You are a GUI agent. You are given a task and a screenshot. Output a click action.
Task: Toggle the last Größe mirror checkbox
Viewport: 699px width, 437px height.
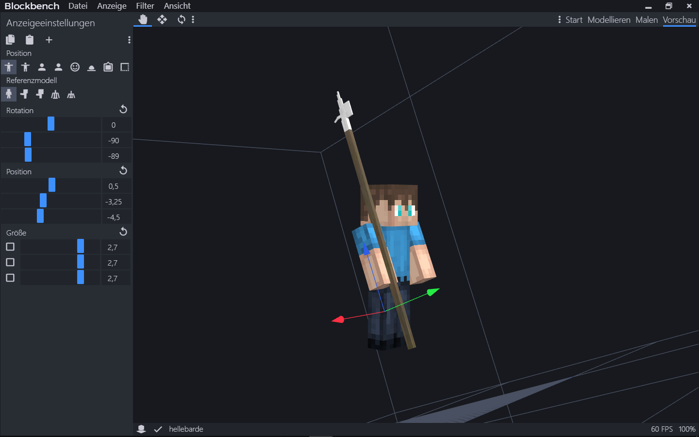pyautogui.click(x=10, y=278)
